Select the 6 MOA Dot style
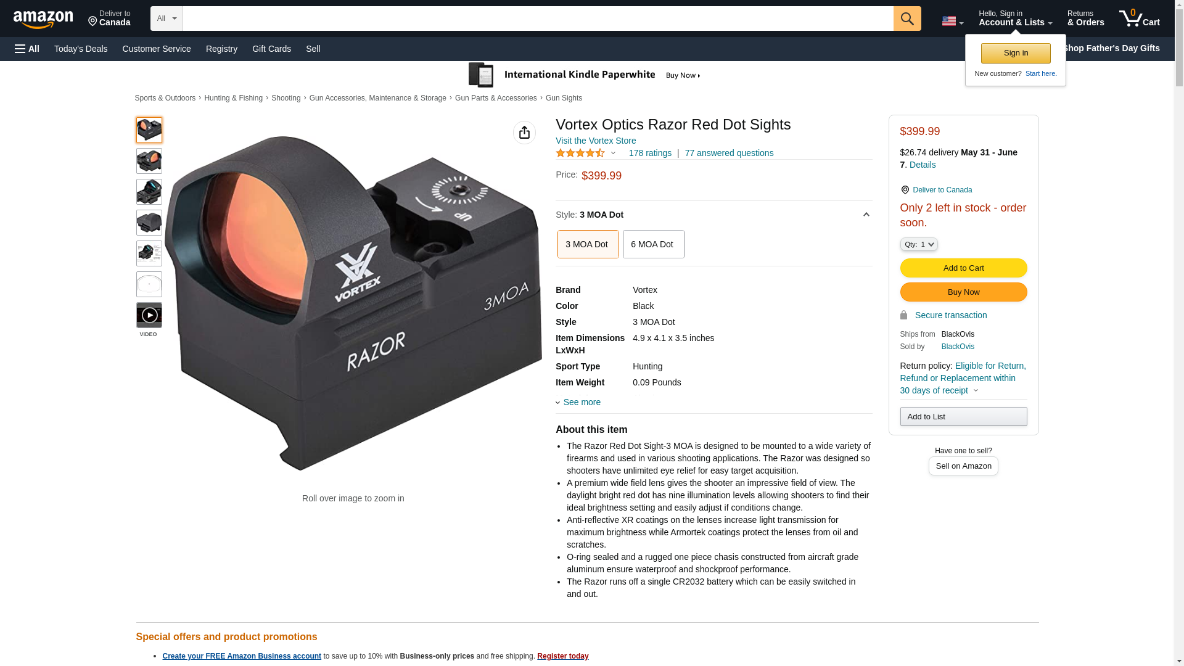Viewport: 1184px width, 666px height. pos(653,244)
